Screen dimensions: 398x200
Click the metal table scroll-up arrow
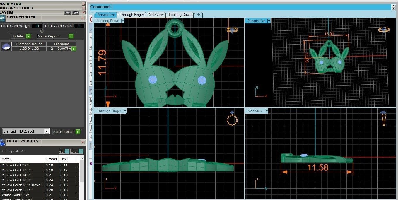click(x=82, y=158)
